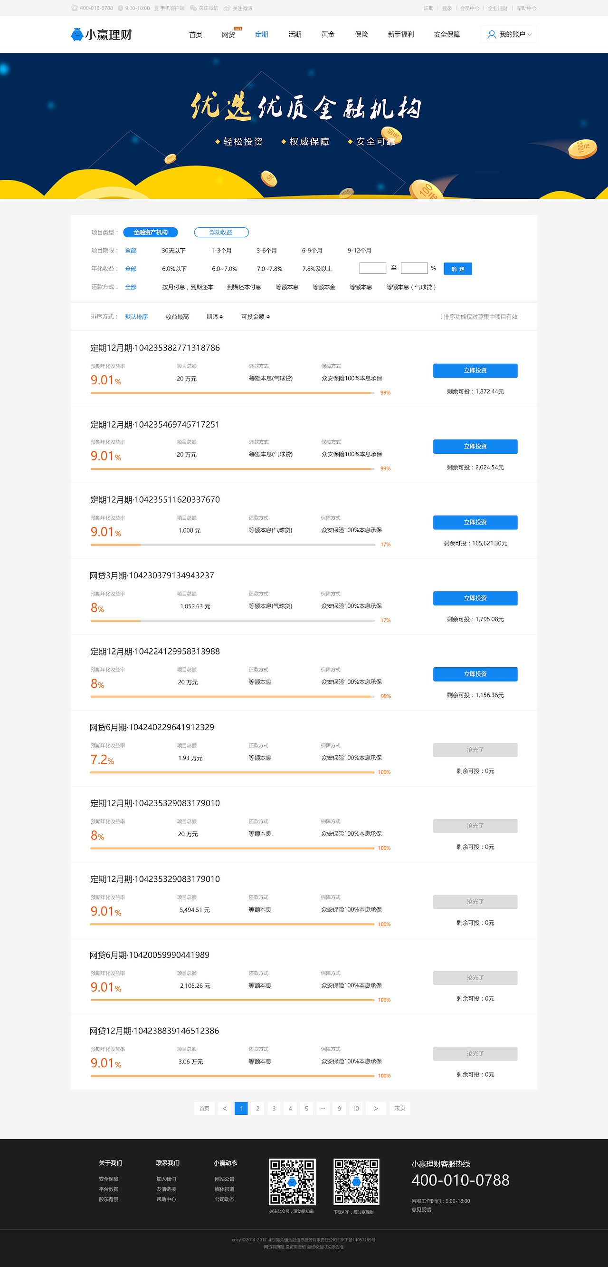Go to next page with the > arrow
Image resolution: width=608 pixels, height=1267 pixels.
click(376, 1108)
